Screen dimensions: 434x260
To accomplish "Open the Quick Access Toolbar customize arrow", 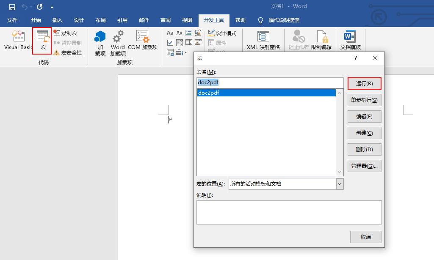I will [x=52, y=7].
